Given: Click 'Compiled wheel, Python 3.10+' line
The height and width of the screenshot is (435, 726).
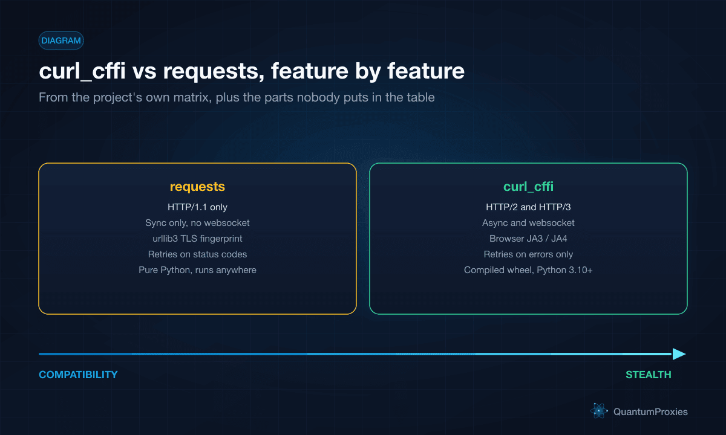Looking at the screenshot, I should click(528, 270).
